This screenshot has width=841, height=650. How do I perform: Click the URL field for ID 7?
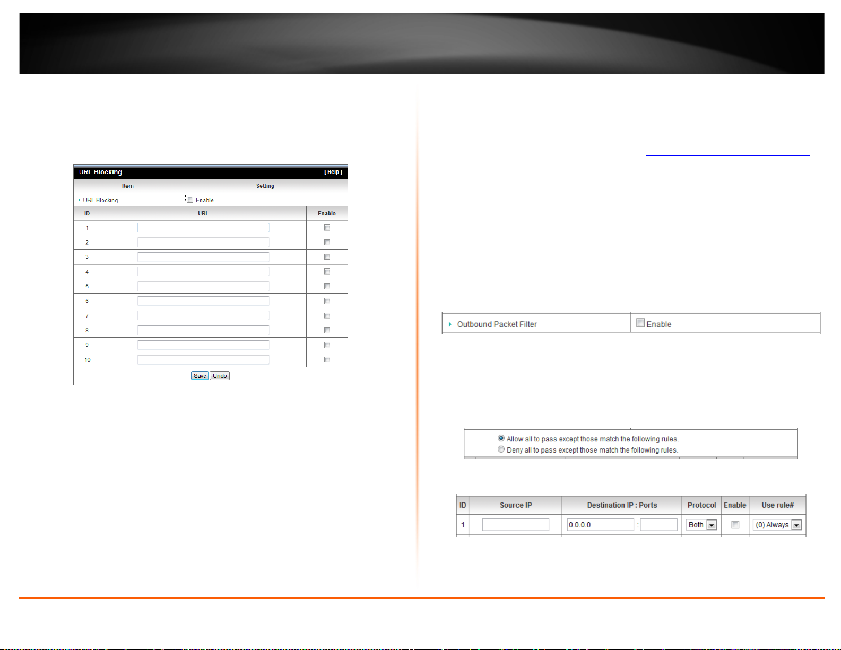point(203,316)
